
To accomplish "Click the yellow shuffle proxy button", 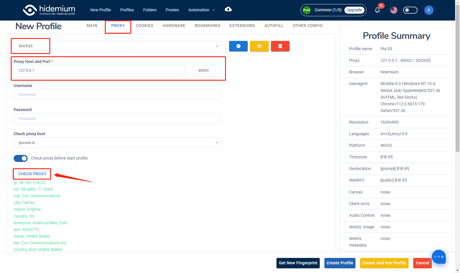I will pos(259,46).
